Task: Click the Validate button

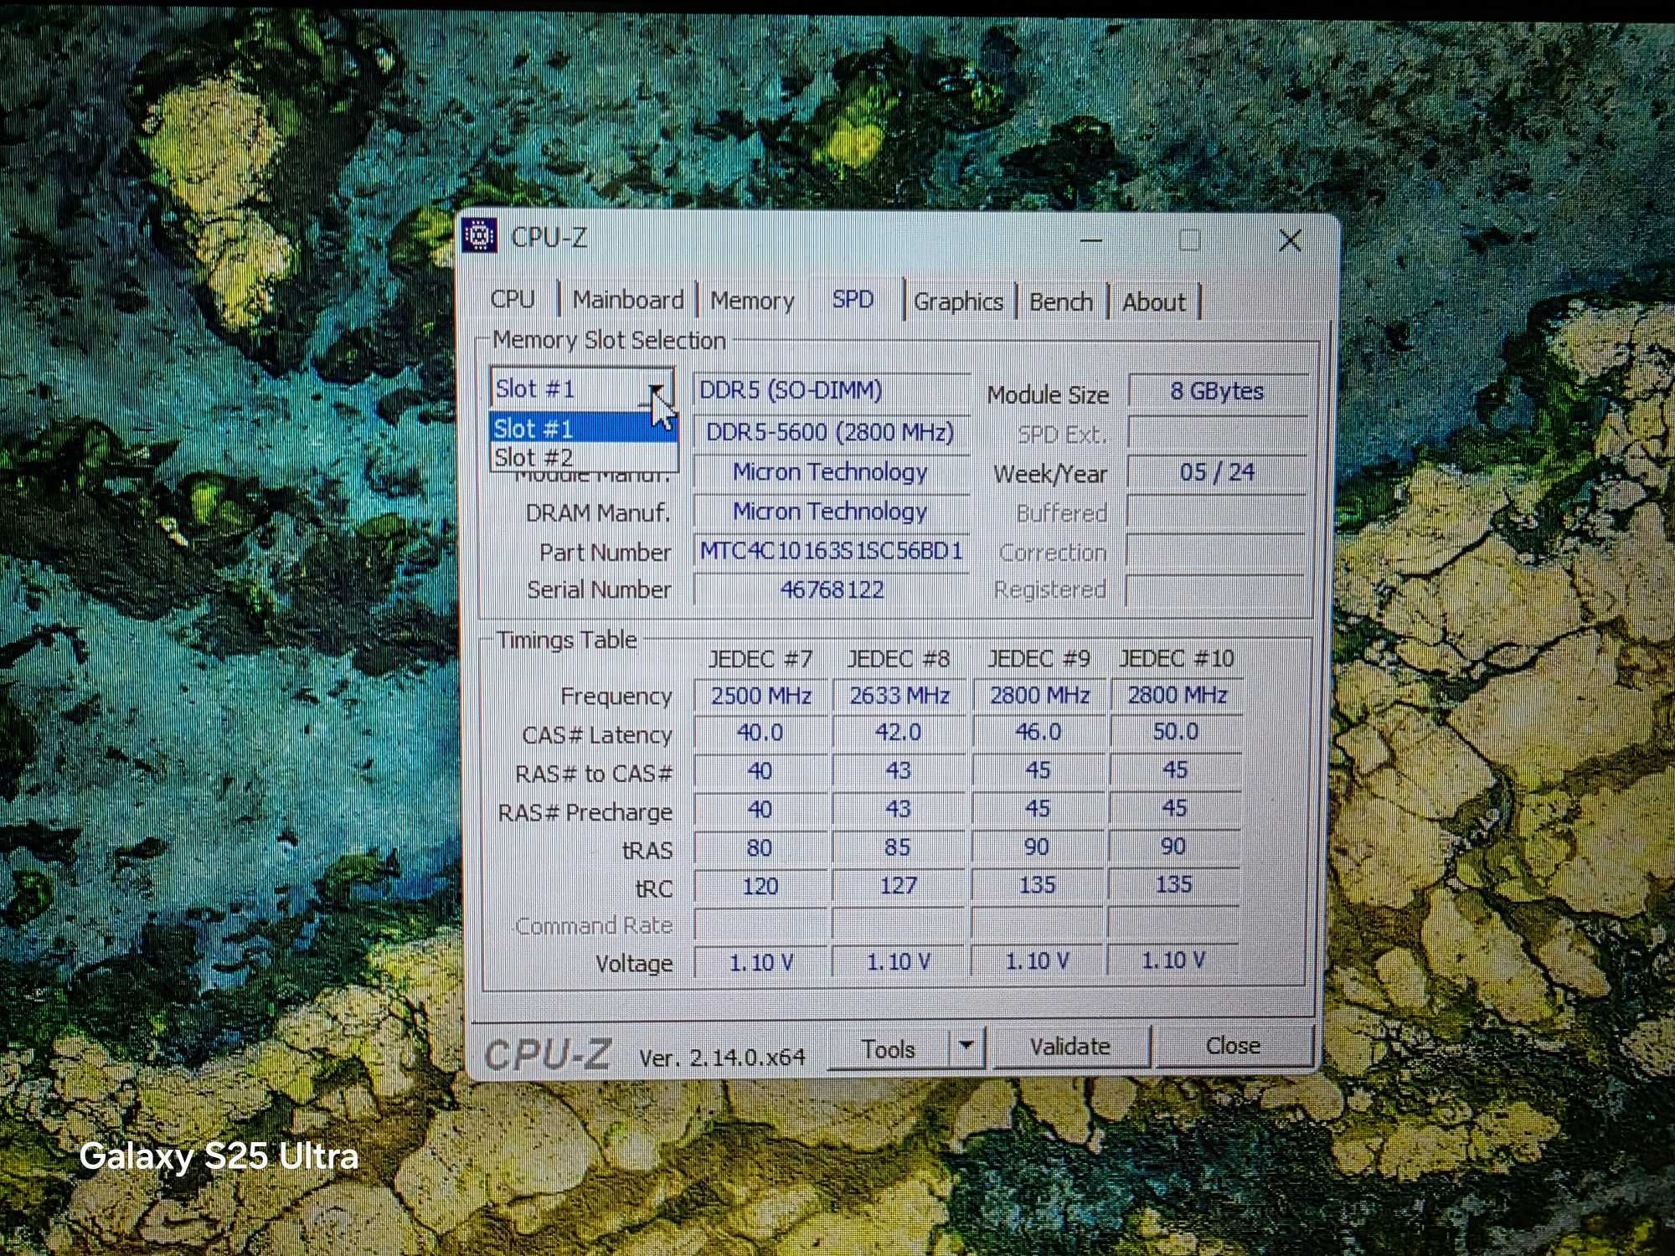Action: (1069, 1047)
